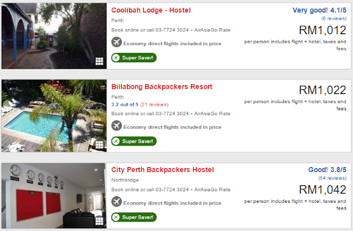The width and height of the screenshot is (353, 231).
Task: Open photo gallery grid on Billabong Backpackers image
Action: [x=99, y=144]
